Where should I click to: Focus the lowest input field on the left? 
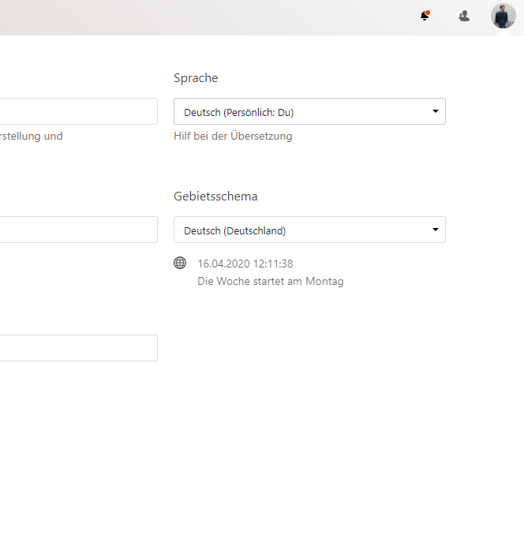pyautogui.click(x=79, y=348)
